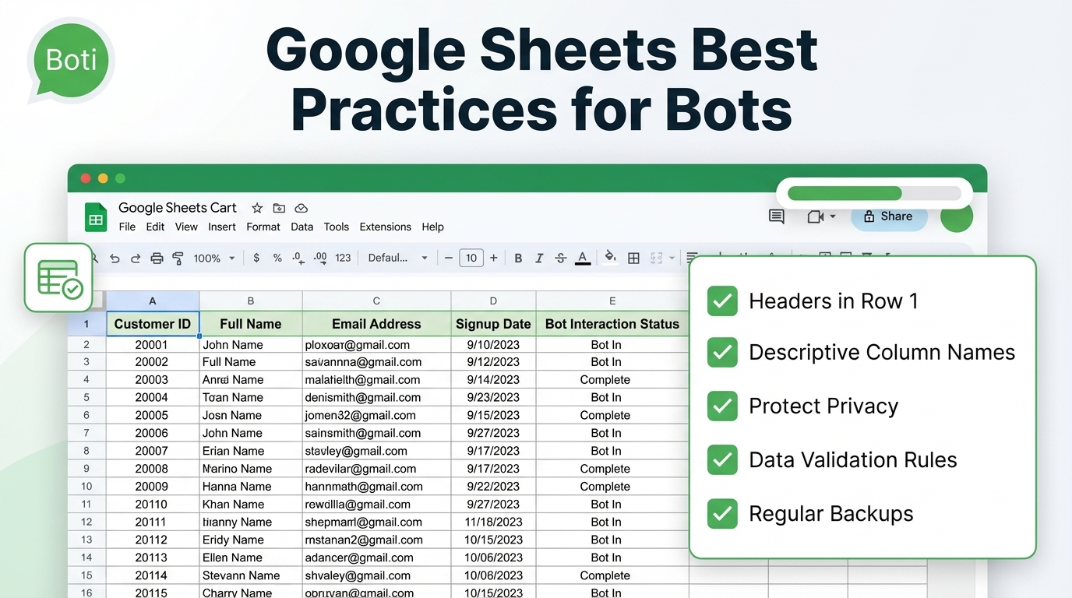
Task: Open the Extensions menu
Action: (x=386, y=227)
